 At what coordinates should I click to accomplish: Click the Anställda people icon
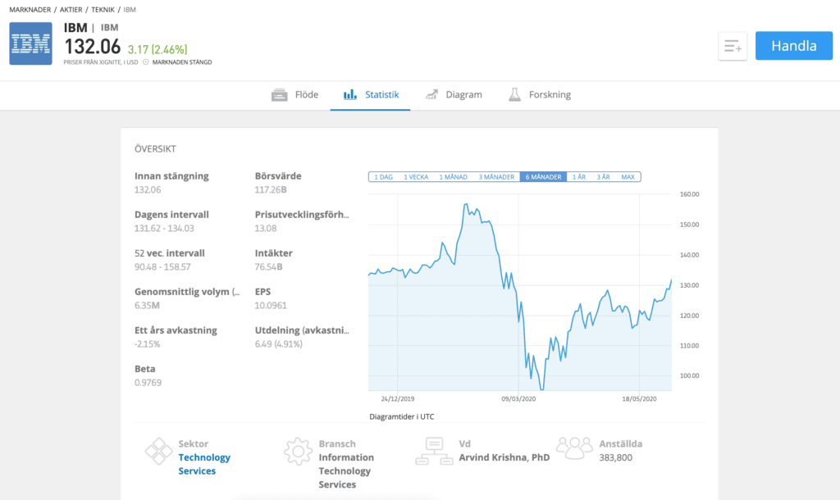pyautogui.click(x=574, y=448)
